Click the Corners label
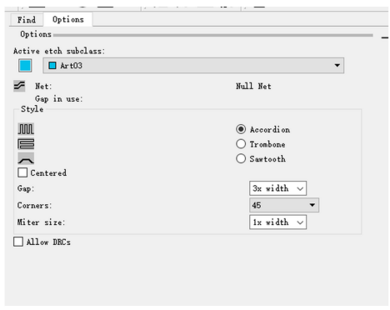 coord(34,205)
